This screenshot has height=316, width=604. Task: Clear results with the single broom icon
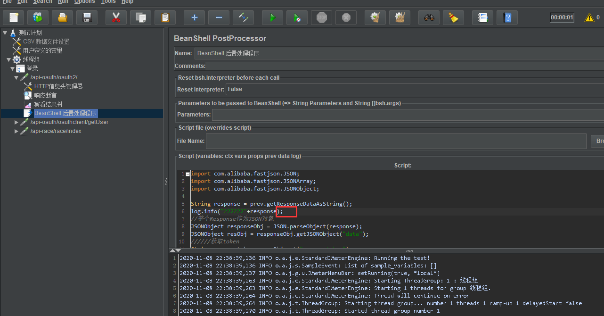tap(375, 18)
